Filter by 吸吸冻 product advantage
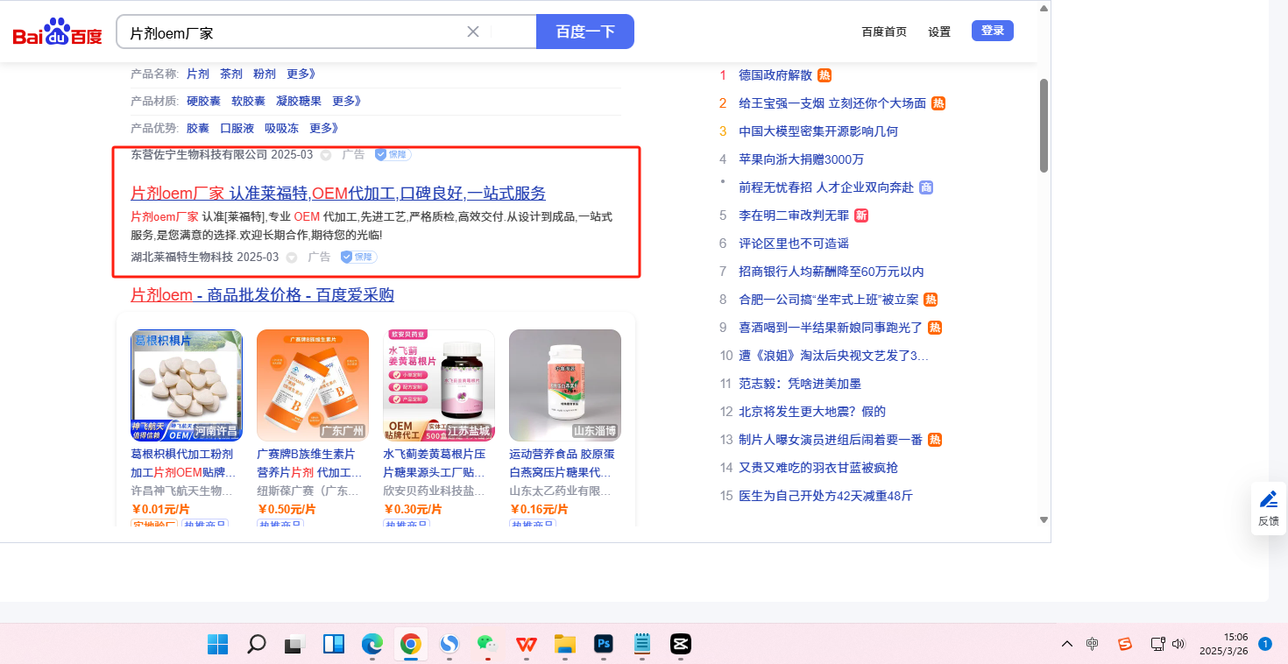Screen dimensions: 1288x664 (281, 128)
